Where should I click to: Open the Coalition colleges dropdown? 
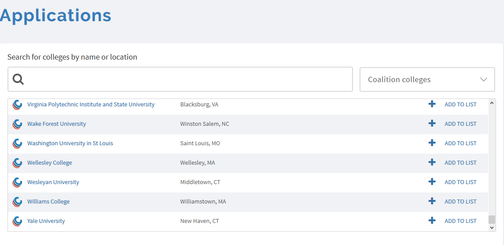427,79
